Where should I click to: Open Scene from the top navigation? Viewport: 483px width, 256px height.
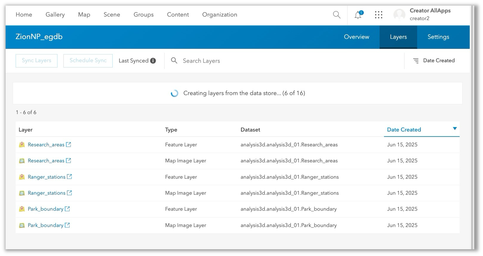pyautogui.click(x=112, y=15)
